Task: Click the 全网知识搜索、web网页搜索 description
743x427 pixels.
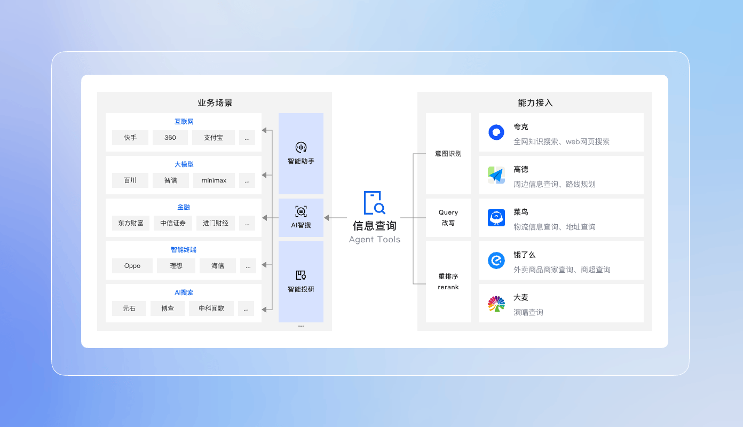Action: click(x=562, y=141)
